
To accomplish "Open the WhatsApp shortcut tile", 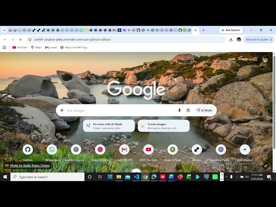I will pyautogui.click(x=52, y=150).
